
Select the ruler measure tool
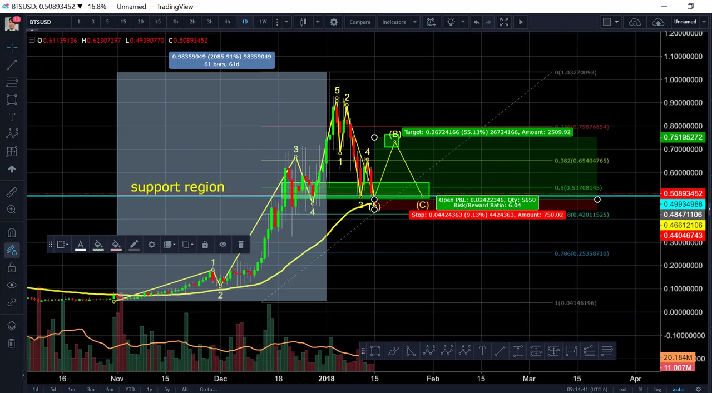pos(12,192)
